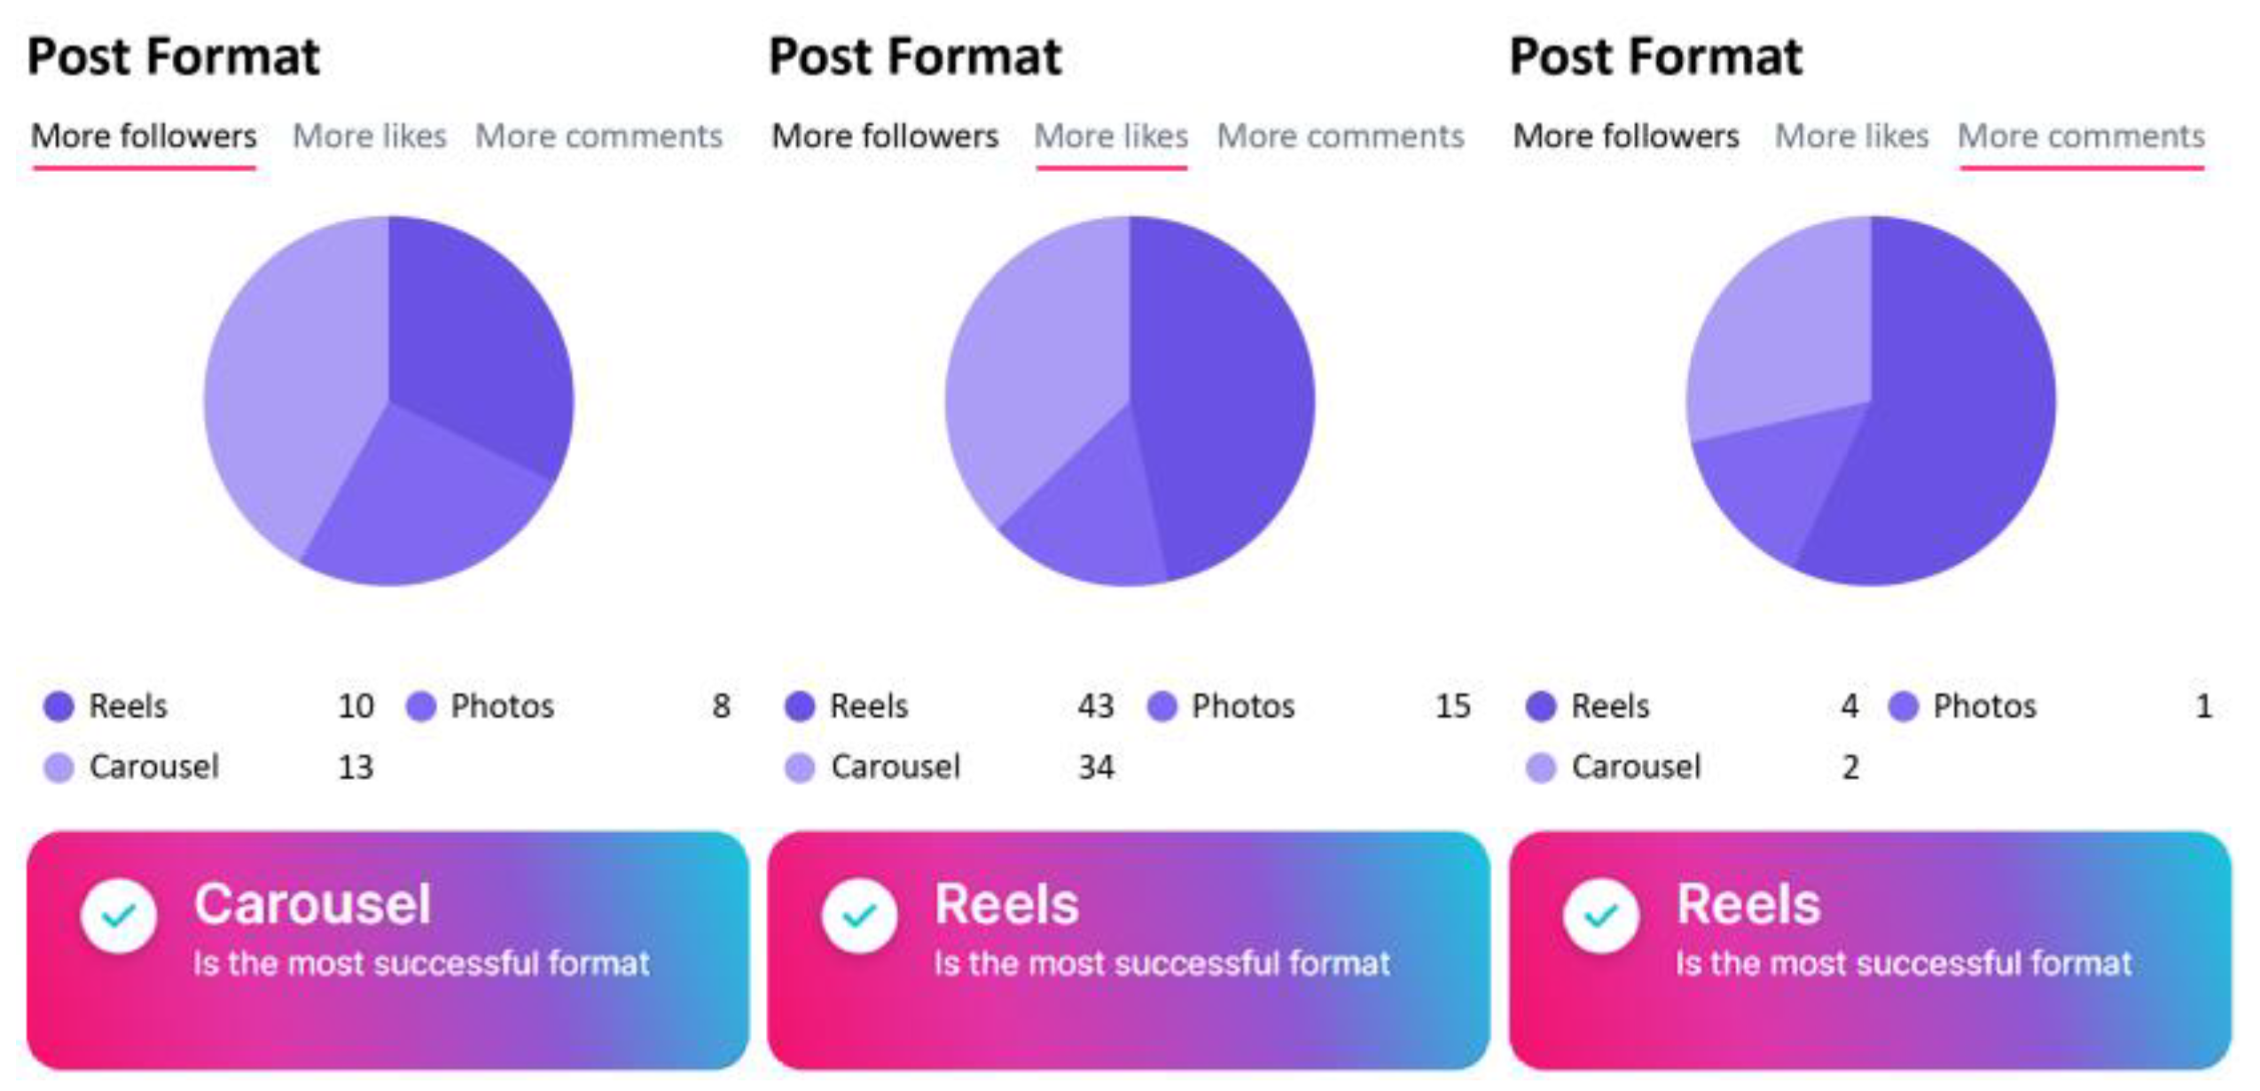Click the Reels banner in third panel
Viewport: 2260px width, 1091px height.
[x=1870, y=950]
